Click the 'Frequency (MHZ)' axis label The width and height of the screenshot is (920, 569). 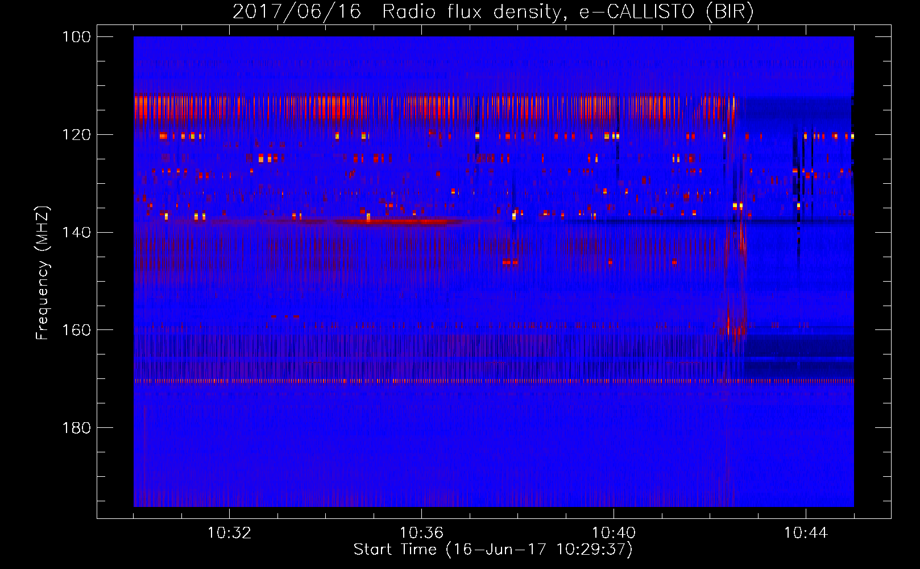pyautogui.click(x=43, y=273)
